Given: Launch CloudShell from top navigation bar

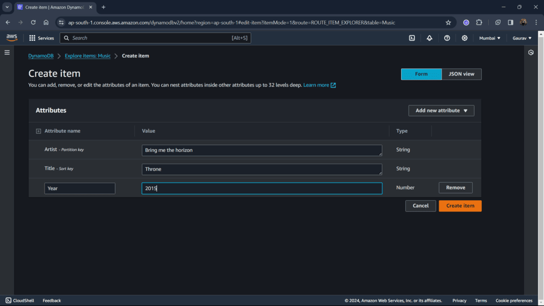Looking at the screenshot, I should pos(412,38).
